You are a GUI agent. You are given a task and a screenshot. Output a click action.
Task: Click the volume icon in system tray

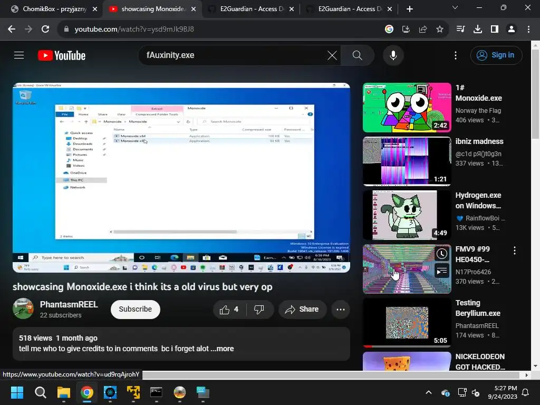tap(476, 392)
